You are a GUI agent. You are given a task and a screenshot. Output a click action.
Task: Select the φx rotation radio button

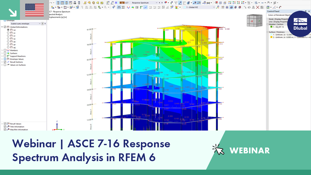pyautogui.click(x=8, y=42)
